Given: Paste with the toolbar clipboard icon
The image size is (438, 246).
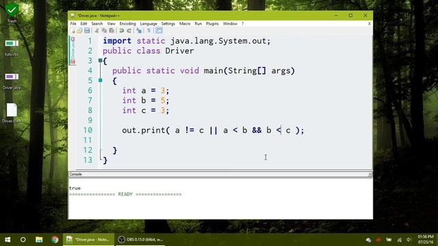Looking at the screenshot, I should (112, 31).
